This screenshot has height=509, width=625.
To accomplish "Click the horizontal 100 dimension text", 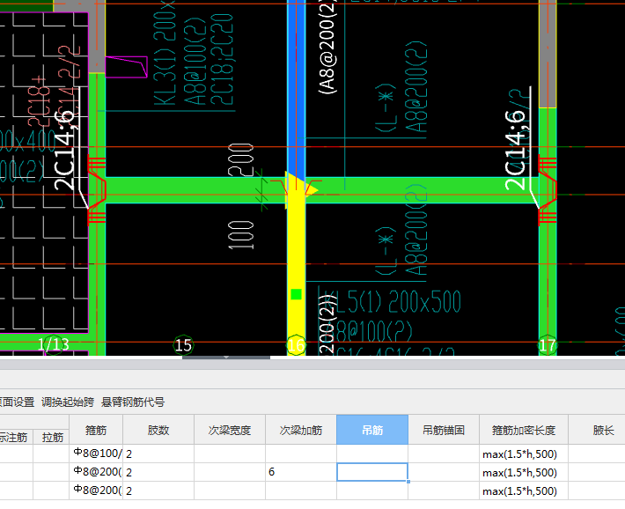I will [240, 235].
